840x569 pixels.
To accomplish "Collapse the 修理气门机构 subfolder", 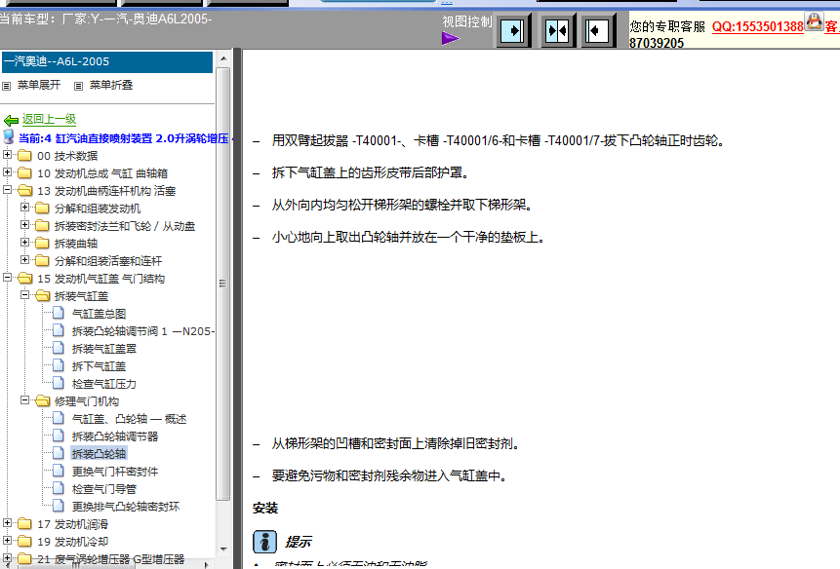I will point(24,400).
